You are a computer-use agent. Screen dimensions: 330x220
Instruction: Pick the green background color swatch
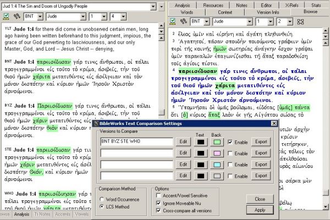tap(217, 142)
